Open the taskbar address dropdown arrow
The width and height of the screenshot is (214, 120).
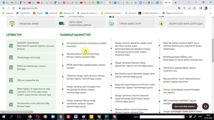[x=180, y=117]
